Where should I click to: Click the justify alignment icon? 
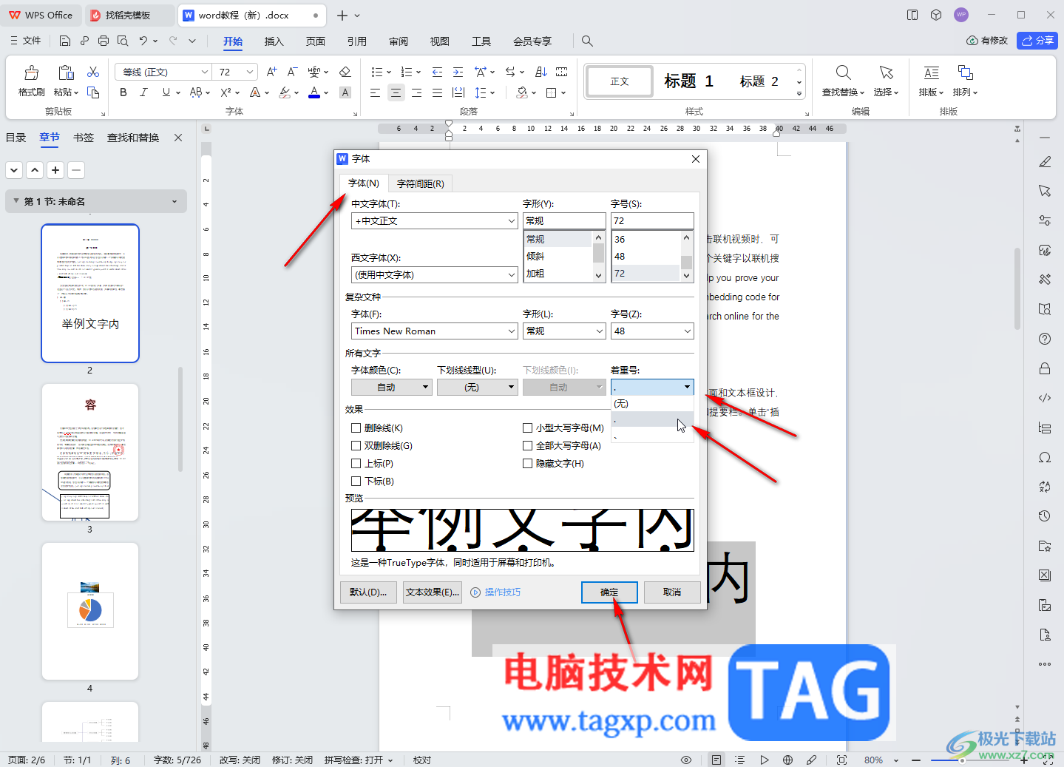coord(438,92)
